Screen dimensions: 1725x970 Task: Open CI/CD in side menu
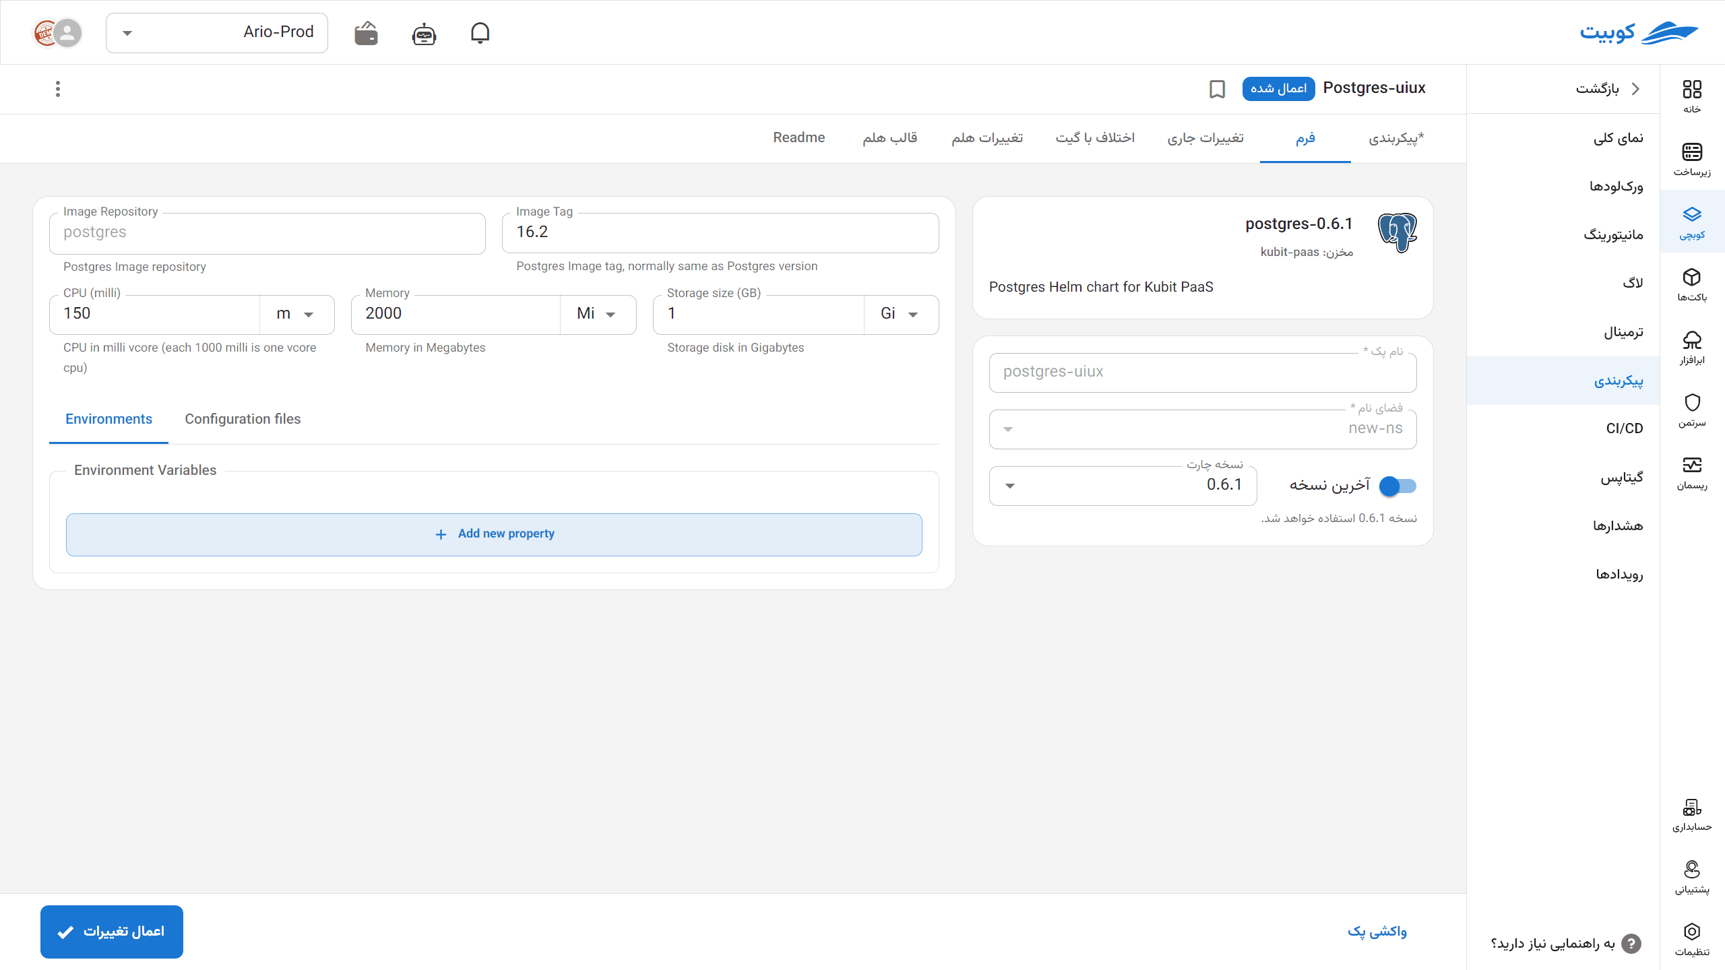[x=1563, y=428]
